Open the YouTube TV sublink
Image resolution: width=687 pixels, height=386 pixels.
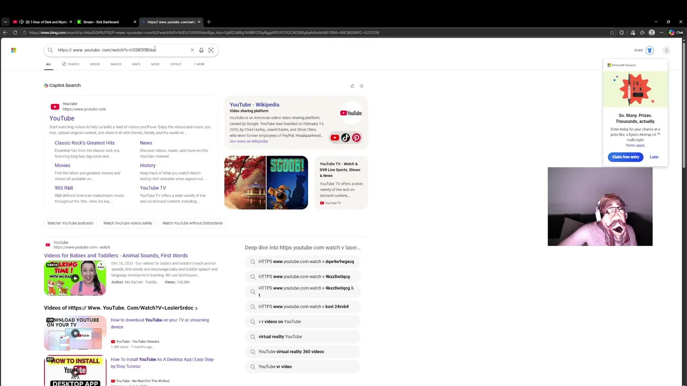pyautogui.click(x=153, y=188)
